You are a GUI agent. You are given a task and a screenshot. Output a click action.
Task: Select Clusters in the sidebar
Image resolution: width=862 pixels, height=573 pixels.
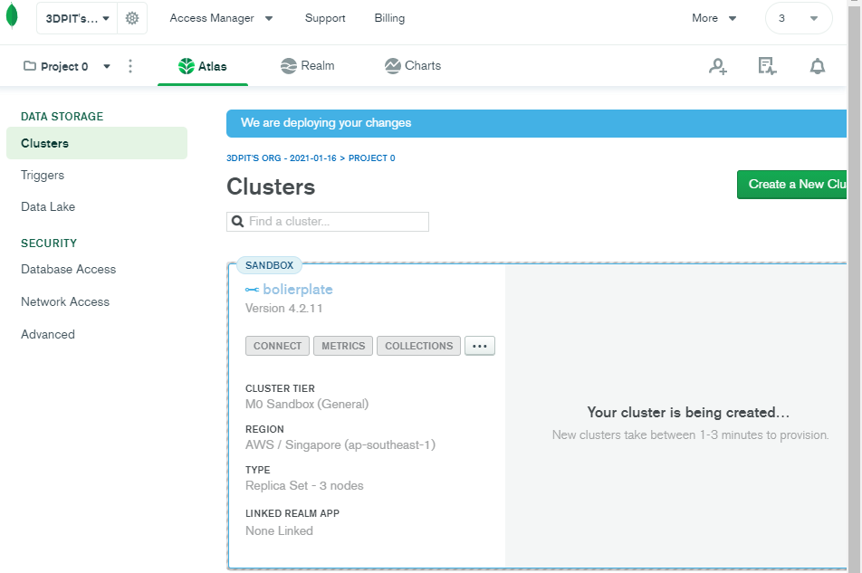tap(97, 143)
